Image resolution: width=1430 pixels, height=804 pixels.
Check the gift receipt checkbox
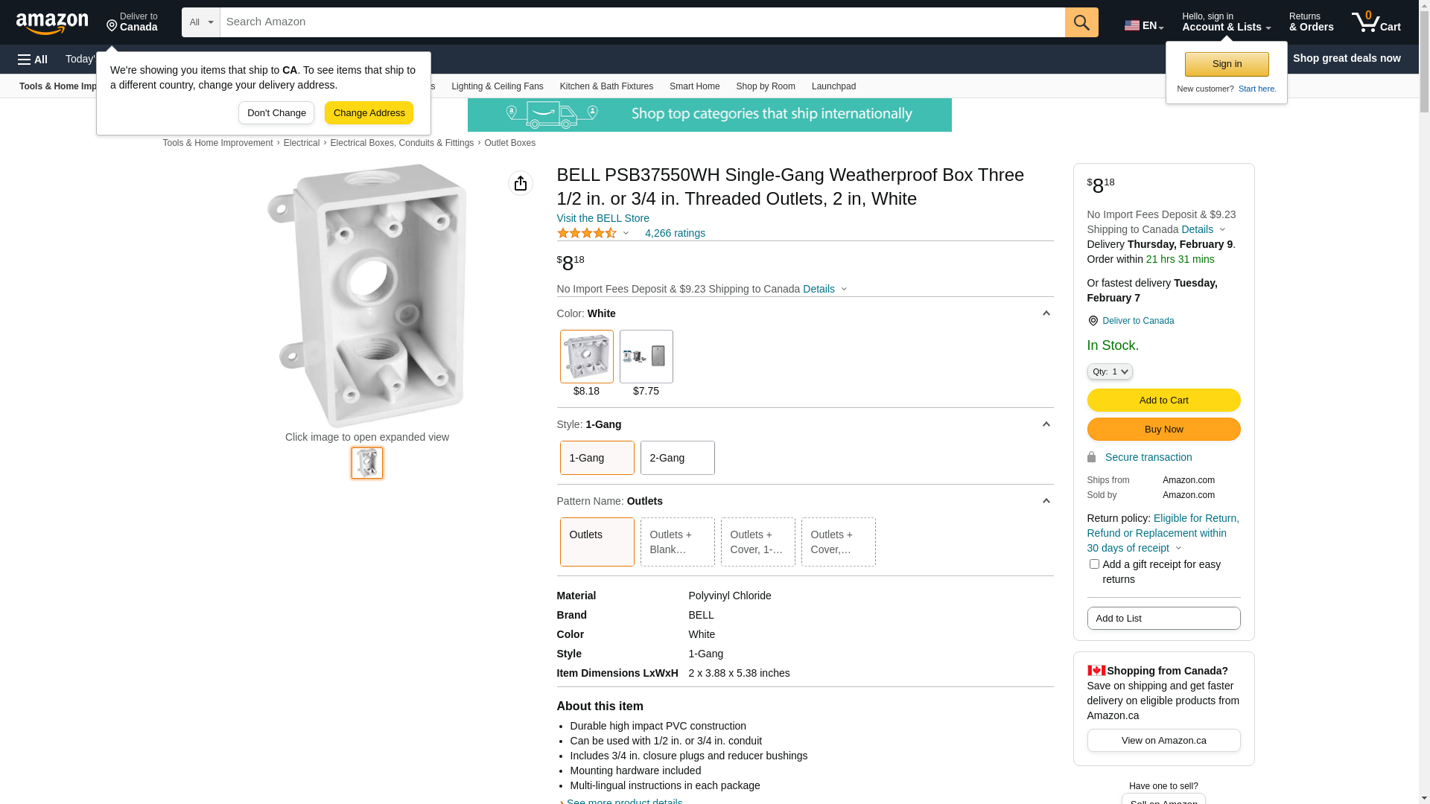[1094, 564]
